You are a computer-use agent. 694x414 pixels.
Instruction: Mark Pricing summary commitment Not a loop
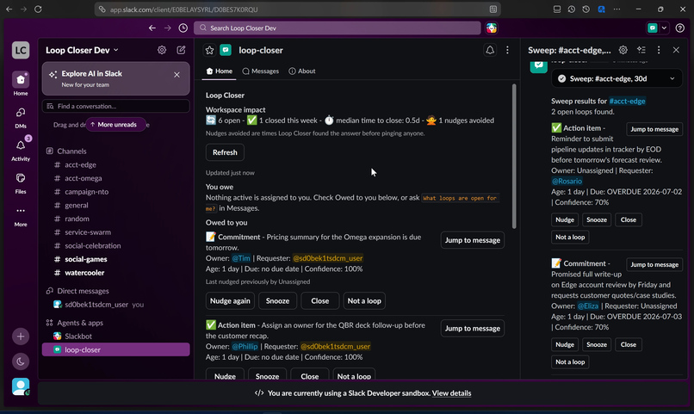[x=364, y=300]
